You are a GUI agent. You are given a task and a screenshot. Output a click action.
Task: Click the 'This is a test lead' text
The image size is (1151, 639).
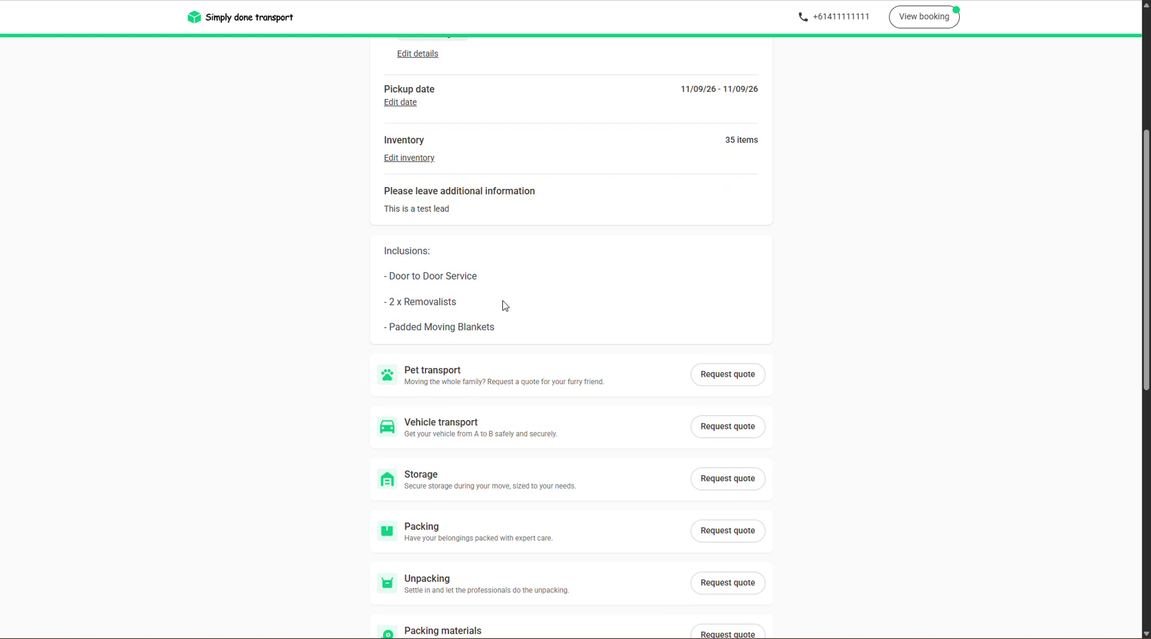[x=416, y=209]
